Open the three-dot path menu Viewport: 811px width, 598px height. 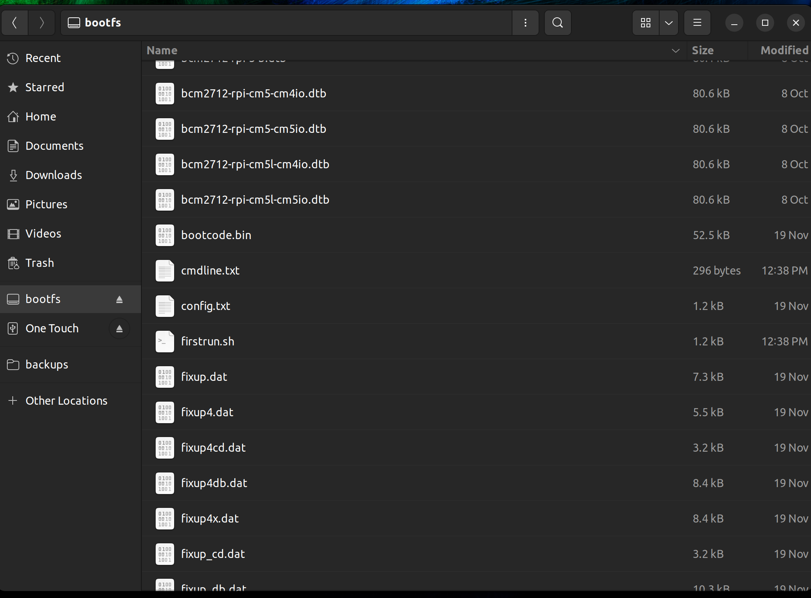(525, 23)
